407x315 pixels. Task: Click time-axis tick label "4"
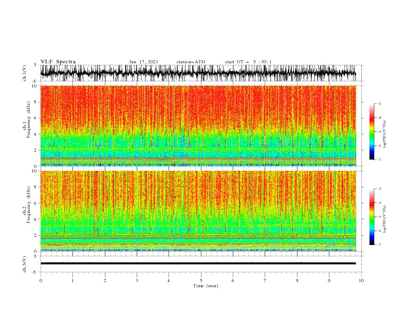click(x=169, y=281)
